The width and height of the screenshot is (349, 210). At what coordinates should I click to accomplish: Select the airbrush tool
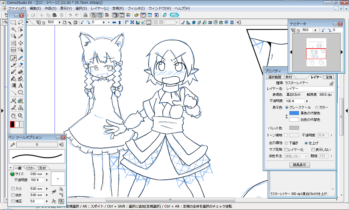[21, 72]
